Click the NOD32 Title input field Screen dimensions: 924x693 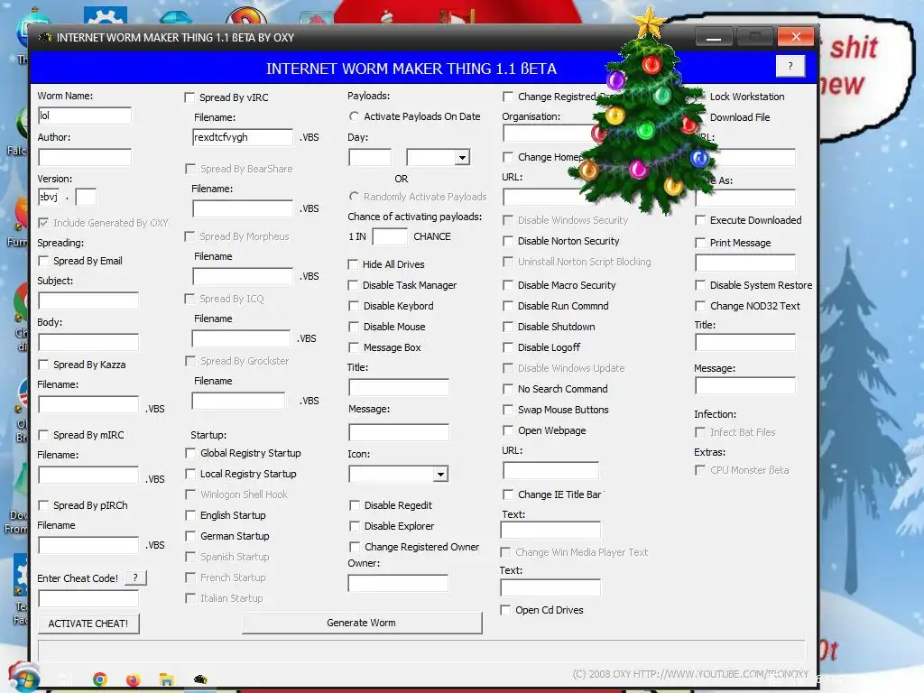(x=745, y=342)
